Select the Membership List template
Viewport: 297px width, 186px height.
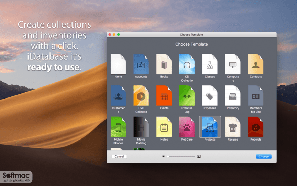tap(256, 95)
